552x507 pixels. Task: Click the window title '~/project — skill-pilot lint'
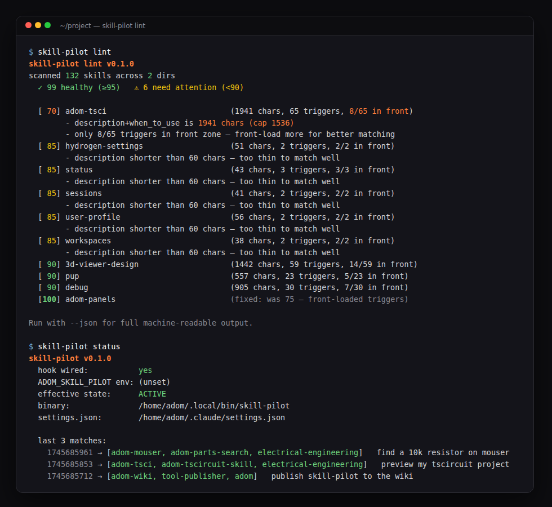103,26
